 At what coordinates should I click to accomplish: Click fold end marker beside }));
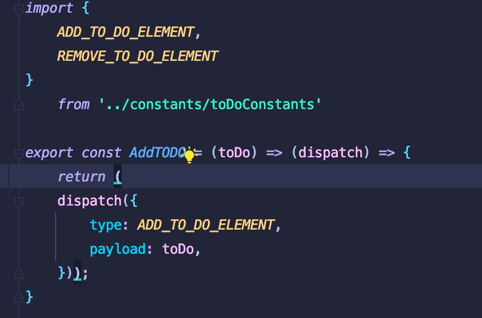click(x=18, y=273)
